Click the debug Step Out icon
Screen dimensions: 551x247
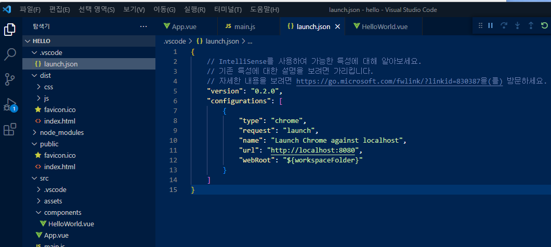point(530,26)
